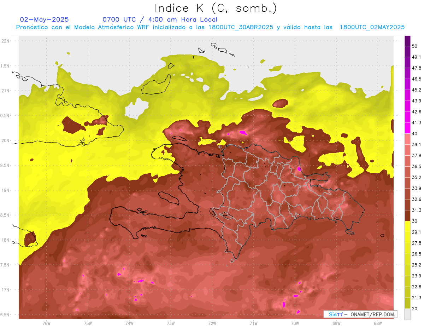Select the date text "02-May-2025"
The height and width of the screenshot is (328, 424).
tap(45, 19)
